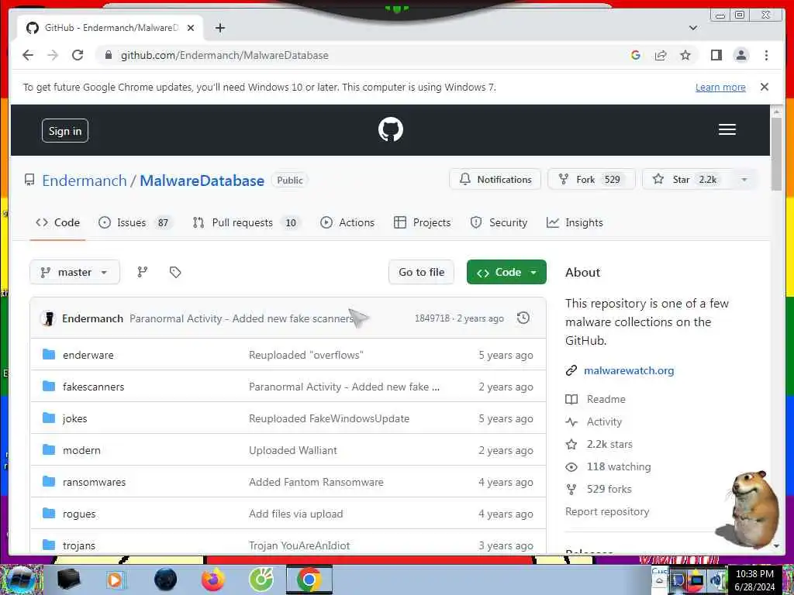Close the GitHub browser tab
The image size is (794, 595).
click(x=191, y=28)
